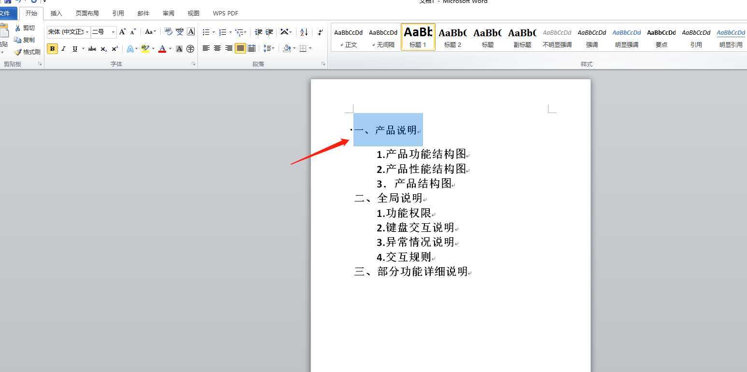Click the Sort A-Z icon
The width and height of the screenshot is (747, 372).
(x=304, y=32)
